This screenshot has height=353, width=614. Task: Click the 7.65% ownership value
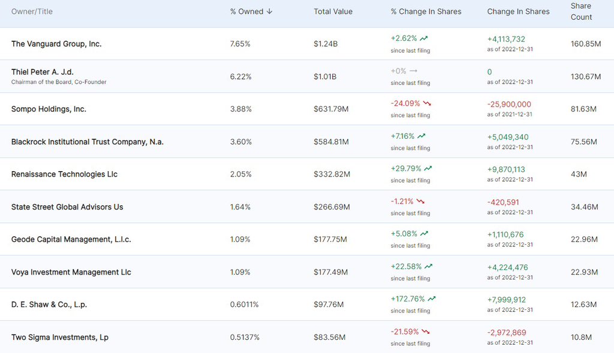point(240,44)
